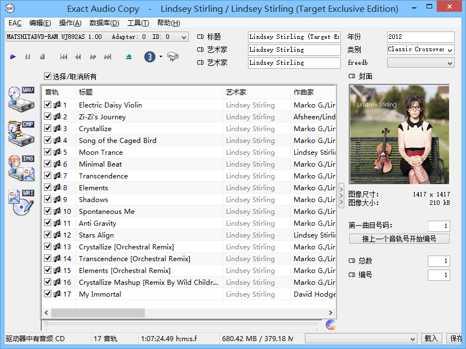The width and height of the screenshot is (466, 349).
Task: Click the gray drive/cache icon
Action: pyautogui.click(x=172, y=56)
